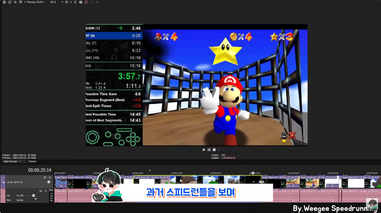Image resolution: width=381 pixels, height=213 pixels.
Task: Open Event FX on clip near 00:00:30:00
Action: (x=293, y=186)
